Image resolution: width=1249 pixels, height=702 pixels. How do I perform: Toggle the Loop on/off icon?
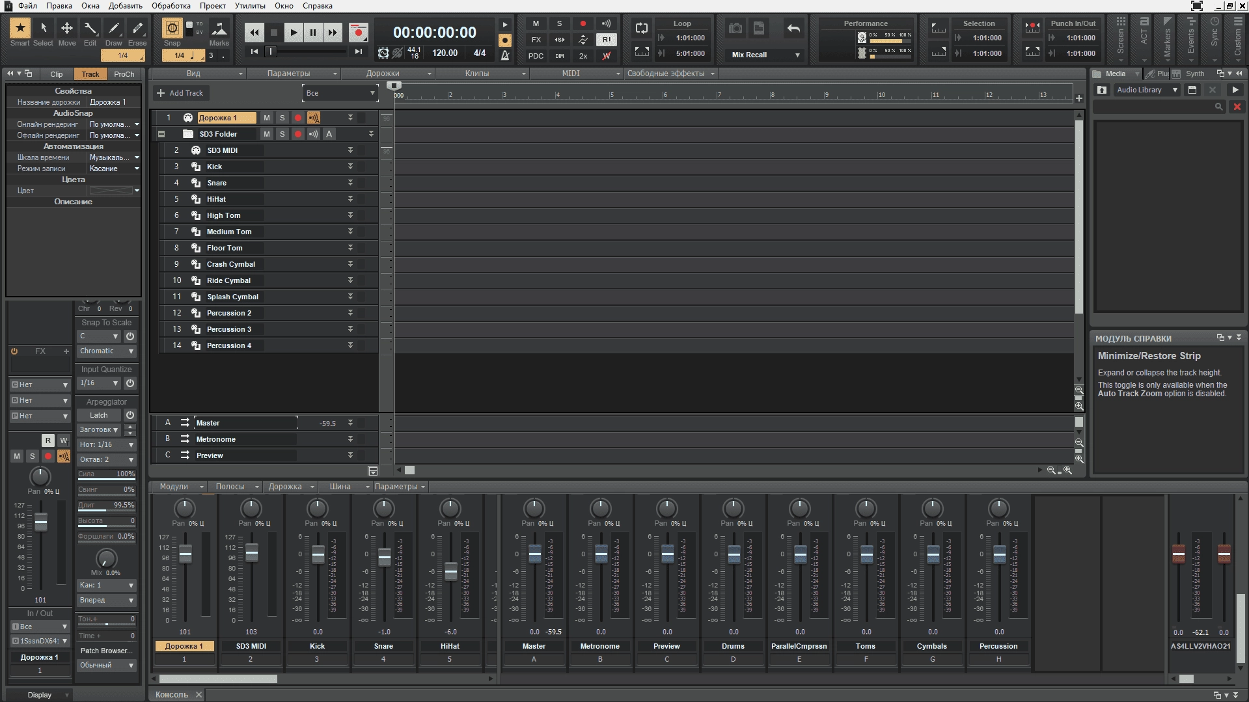[642, 28]
